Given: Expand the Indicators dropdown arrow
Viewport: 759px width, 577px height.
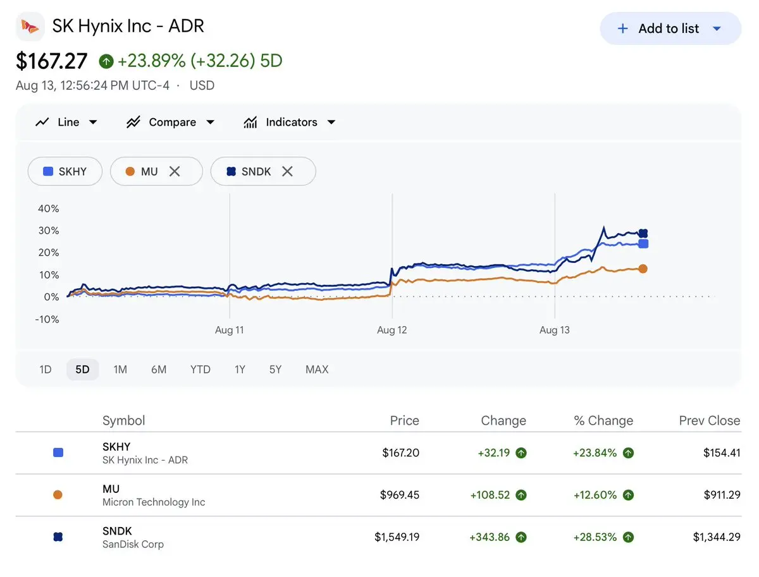Looking at the screenshot, I should (331, 123).
